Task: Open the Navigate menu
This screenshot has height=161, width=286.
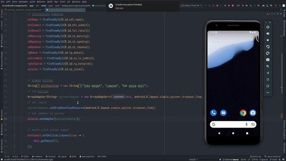Action: tap(23, 2)
